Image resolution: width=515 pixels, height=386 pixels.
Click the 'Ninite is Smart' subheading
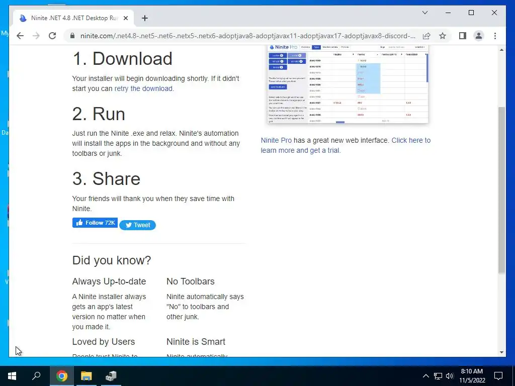tap(196, 342)
